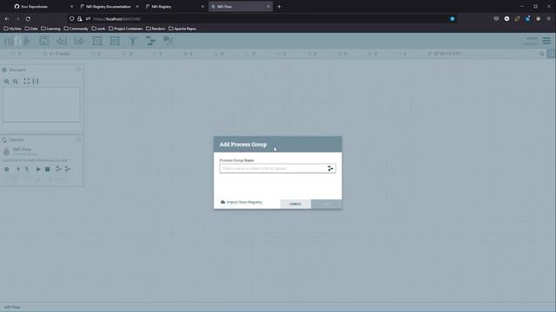Select the Label toolbar icon

point(168,41)
